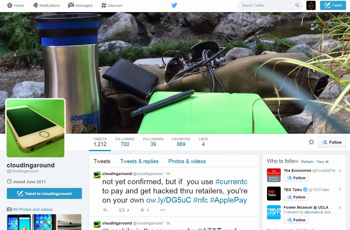Image resolution: width=350 pixels, height=230 pixels.
Task: Open the Discover hashtag page
Action: pyautogui.click(x=112, y=6)
